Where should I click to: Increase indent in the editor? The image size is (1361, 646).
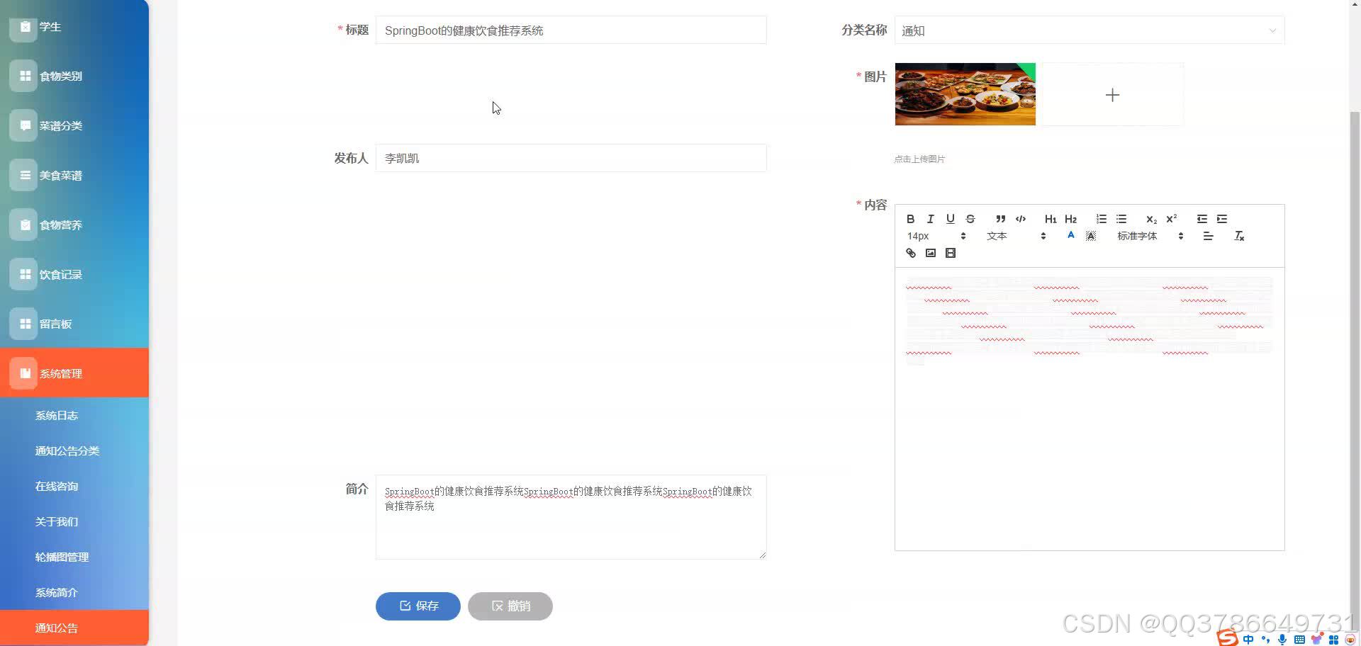click(x=1222, y=219)
